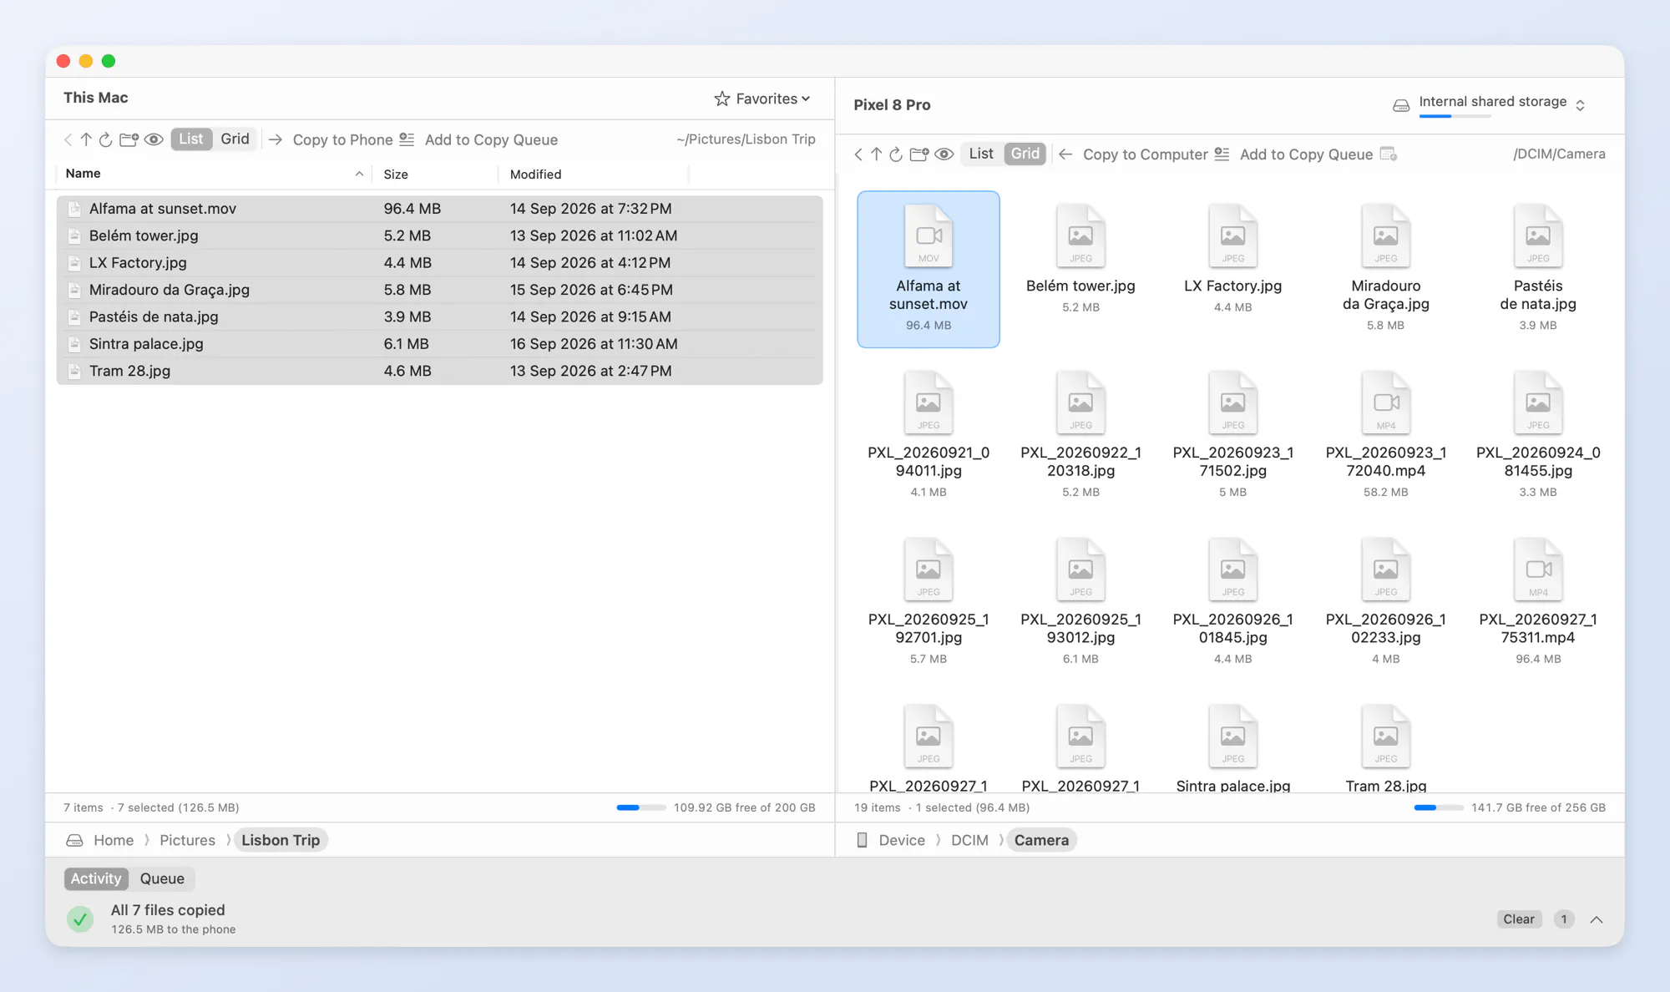Click the phone storage free-space bar
This screenshot has width=1670, height=992.
[1438, 807]
